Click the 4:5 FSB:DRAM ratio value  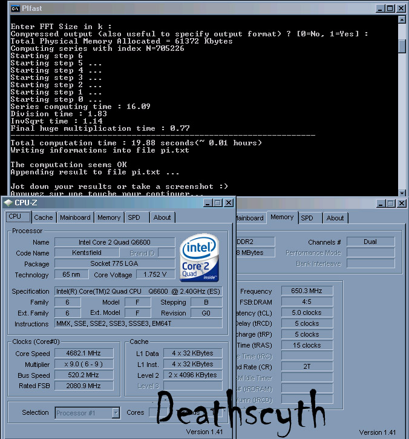click(x=307, y=302)
